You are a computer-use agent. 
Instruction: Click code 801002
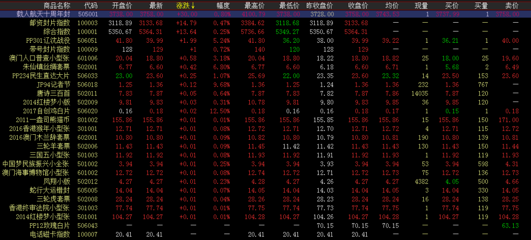(x=88, y=120)
